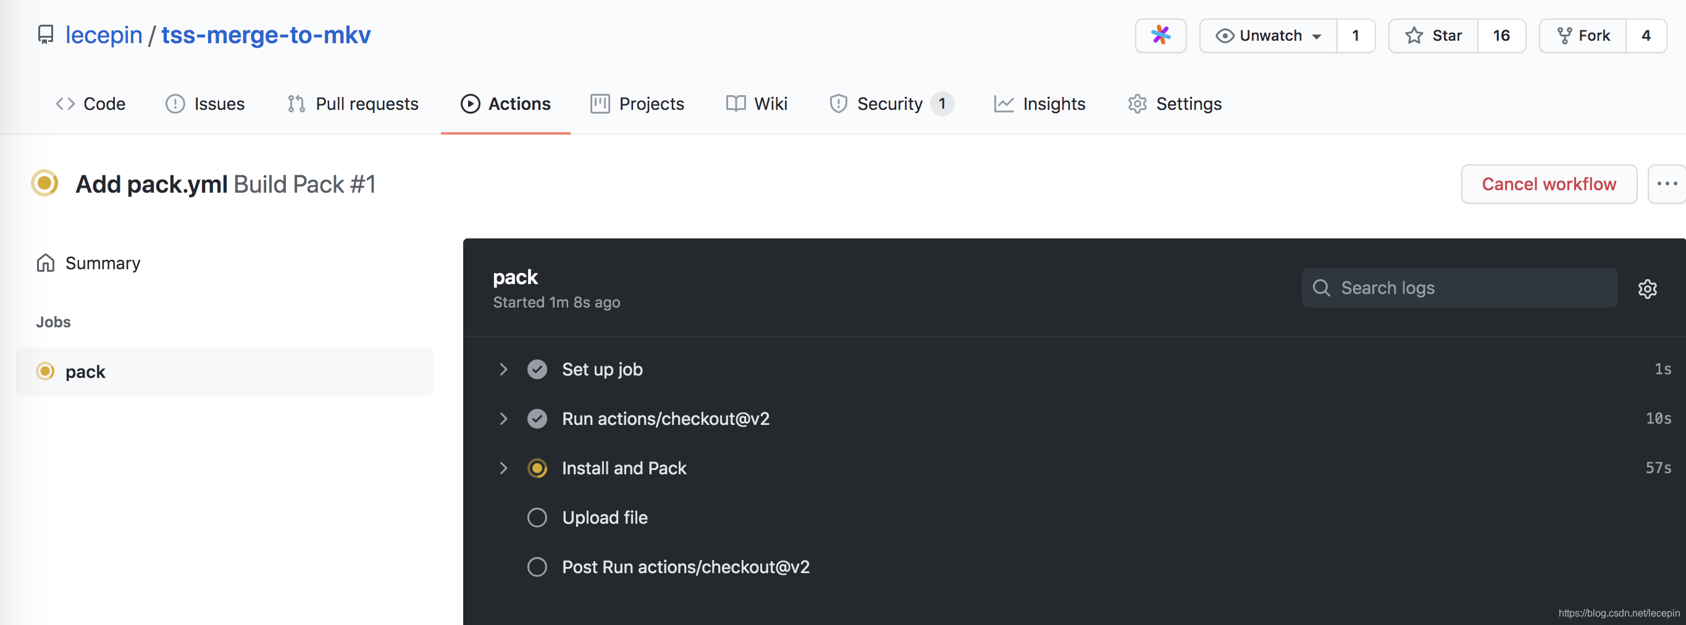Click the running status icon of pack job in sidebar
1686x625 pixels.
45,372
